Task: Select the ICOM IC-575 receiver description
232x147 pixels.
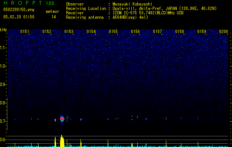Action: [148, 13]
